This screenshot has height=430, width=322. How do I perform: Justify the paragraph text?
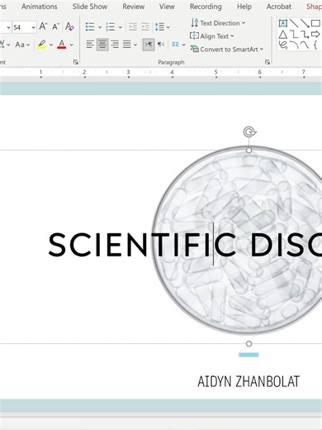point(127,45)
